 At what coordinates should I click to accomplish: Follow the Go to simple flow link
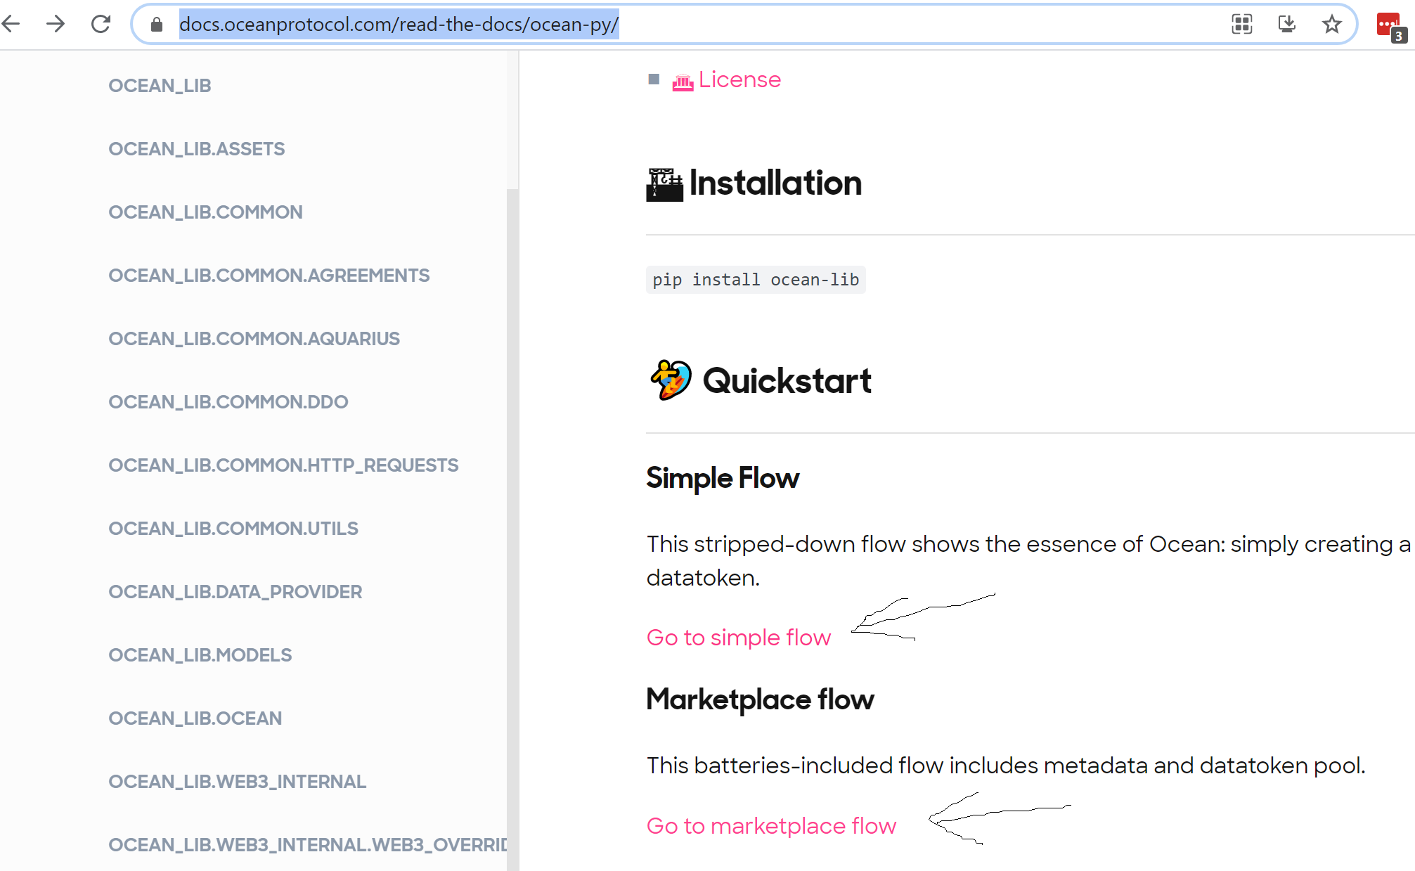pyautogui.click(x=738, y=637)
